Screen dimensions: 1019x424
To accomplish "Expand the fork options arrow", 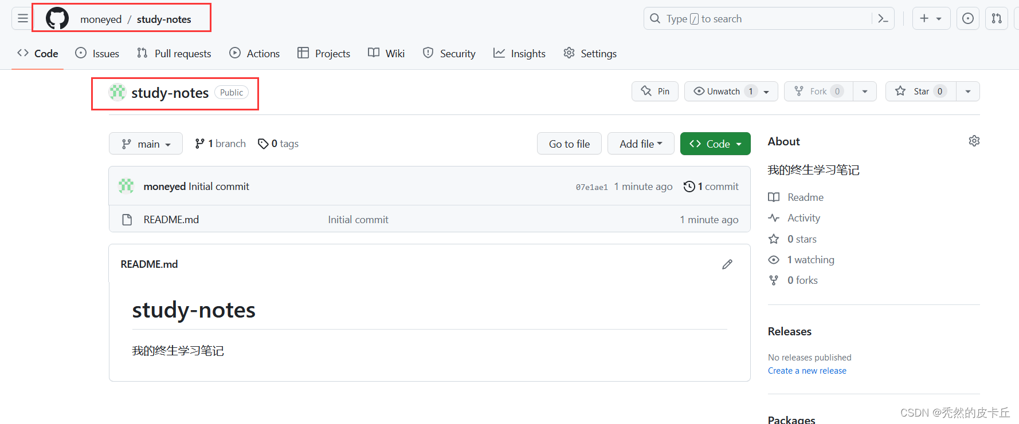I will [865, 92].
